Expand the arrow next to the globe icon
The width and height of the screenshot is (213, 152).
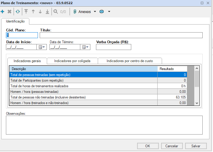pos(109,12)
